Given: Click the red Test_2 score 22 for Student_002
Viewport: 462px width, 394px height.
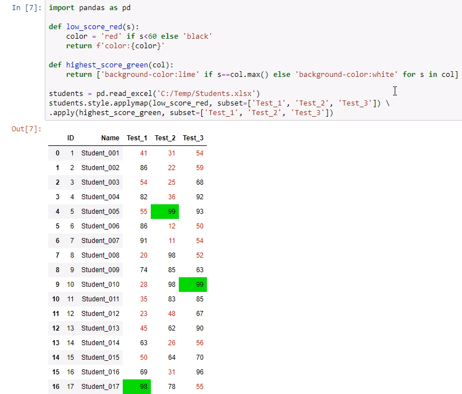Looking at the screenshot, I should coord(172,168).
